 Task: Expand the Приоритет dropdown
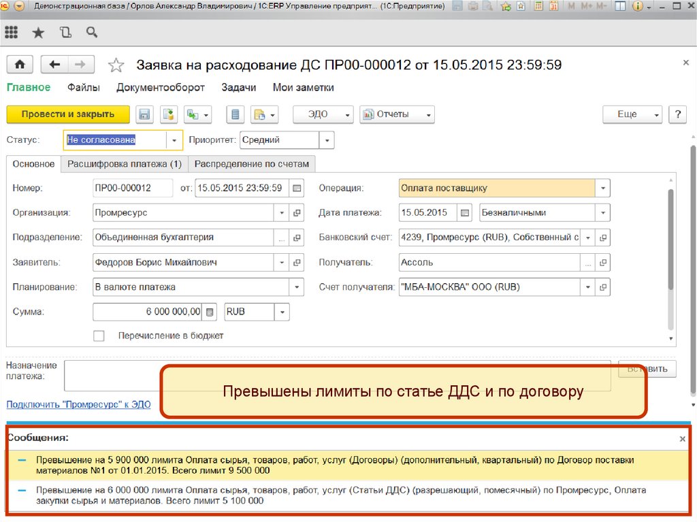[x=327, y=140]
